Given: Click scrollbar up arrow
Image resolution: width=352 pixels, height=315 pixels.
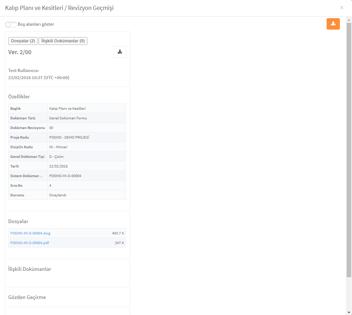Looking at the screenshot, I should pyautogui.click(x=349, y=20).
